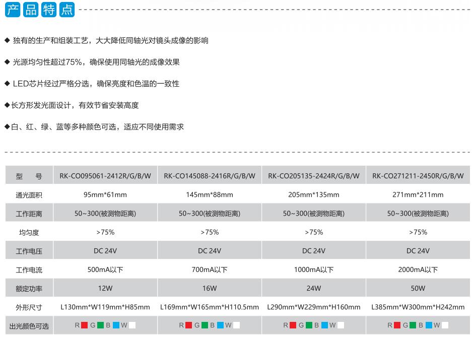Image resolution: width=474 pixels, height=337 pixels.
Task: Click the L385mm*W300mm*H242mm cell
Action: click(x=418, y=307)
